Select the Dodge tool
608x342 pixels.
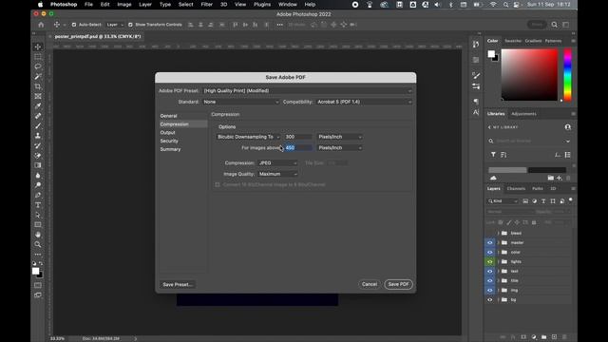click(x=38, y=185)
